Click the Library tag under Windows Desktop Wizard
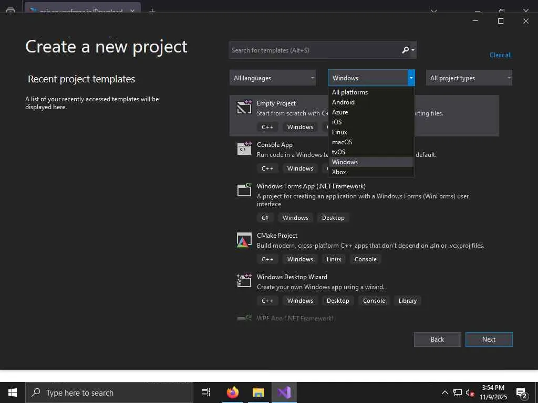The height and width of the screenshot is (403, 538). tap(408, 301)
